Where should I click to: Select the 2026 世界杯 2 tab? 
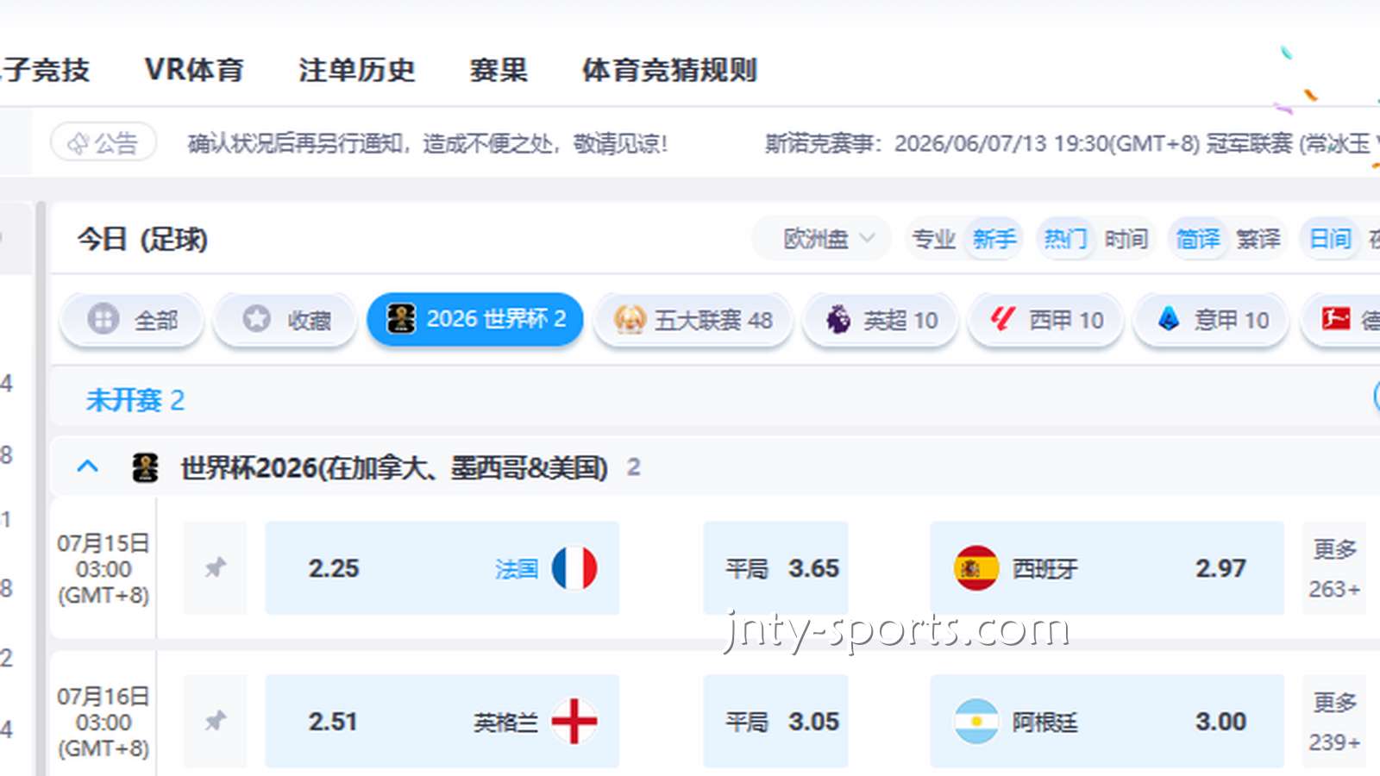pyautogui.click(x=475, y=319)
